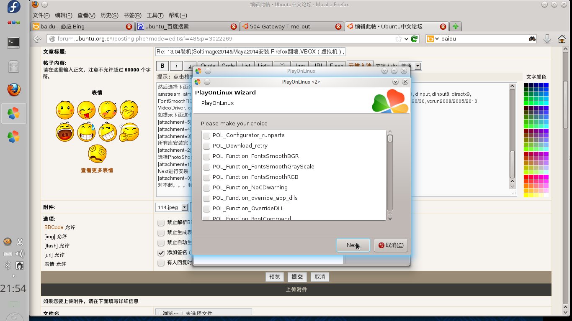Screen dimensions: 572x321
Task: Click the bold B formatting button
Action: point(162,66)
